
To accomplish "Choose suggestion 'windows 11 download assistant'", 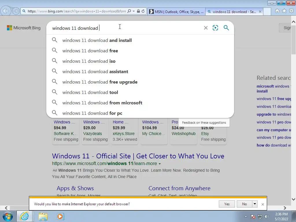I will point(140,71).
